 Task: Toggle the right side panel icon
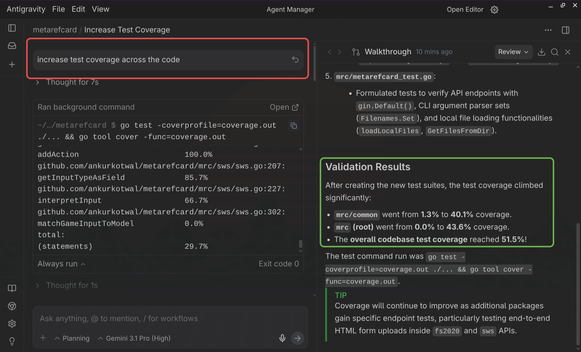tap(565, 30)
